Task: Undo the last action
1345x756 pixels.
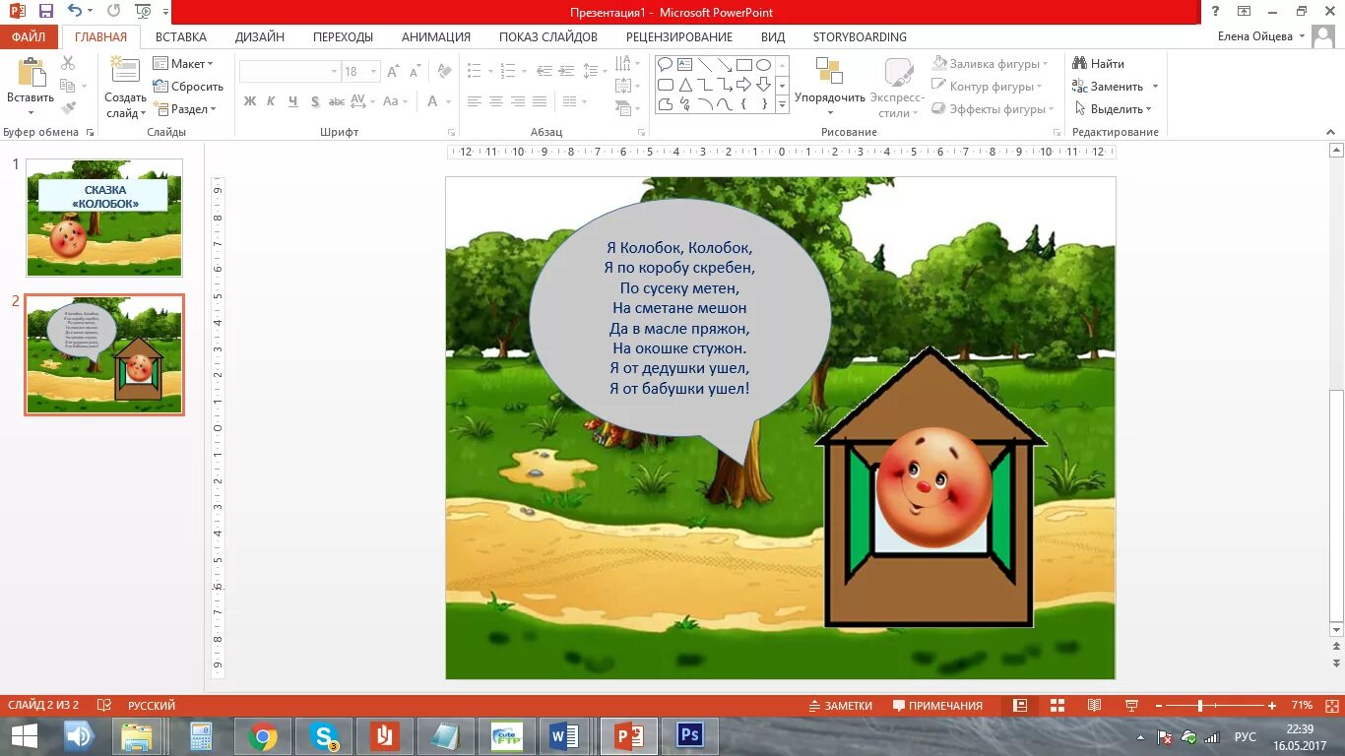Action: pyautogui.click(x=75, y=11)
